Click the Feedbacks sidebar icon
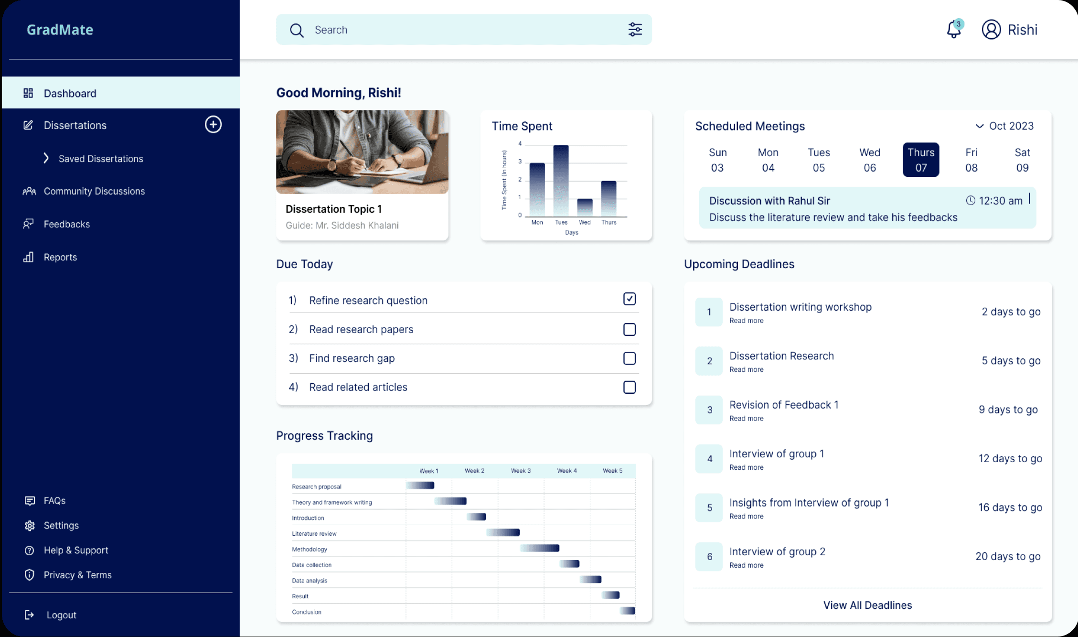The height and width of the screenshot is (637, 1078). 29,224
